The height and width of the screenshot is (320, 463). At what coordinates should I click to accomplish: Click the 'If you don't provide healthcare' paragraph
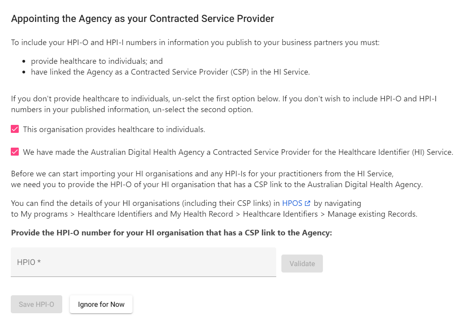(x=224, y=104)
